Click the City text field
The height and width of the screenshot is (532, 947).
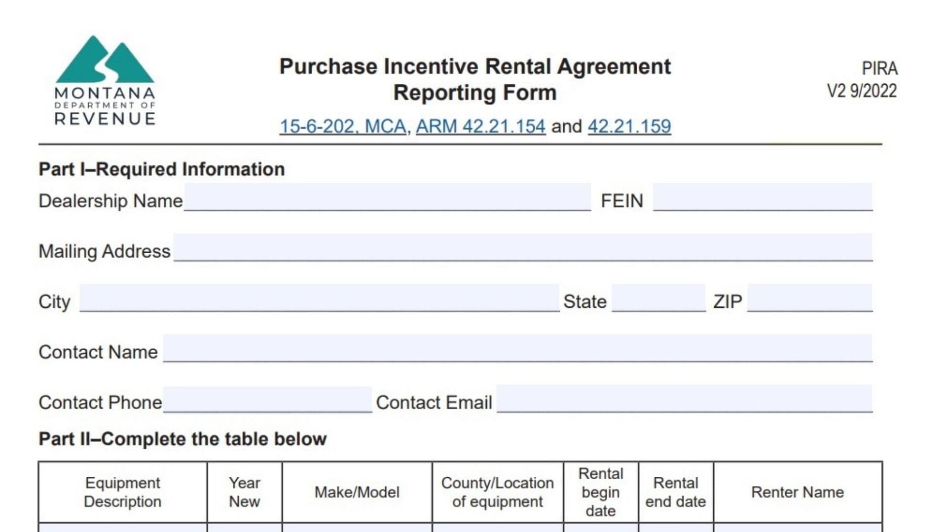click(x=319, y=298)
